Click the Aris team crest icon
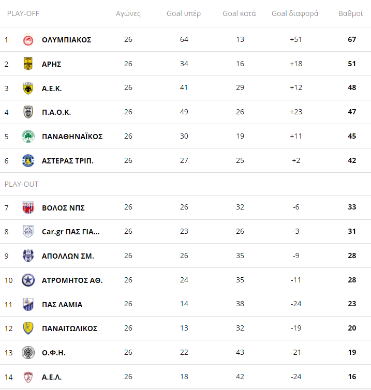This screenshot has height=390, width=371. pos(28,64)
